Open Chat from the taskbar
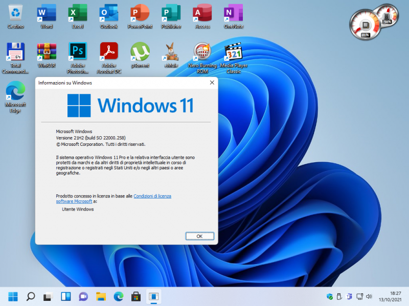The width and height of the screenshot is (409, 306). point(83,296)
